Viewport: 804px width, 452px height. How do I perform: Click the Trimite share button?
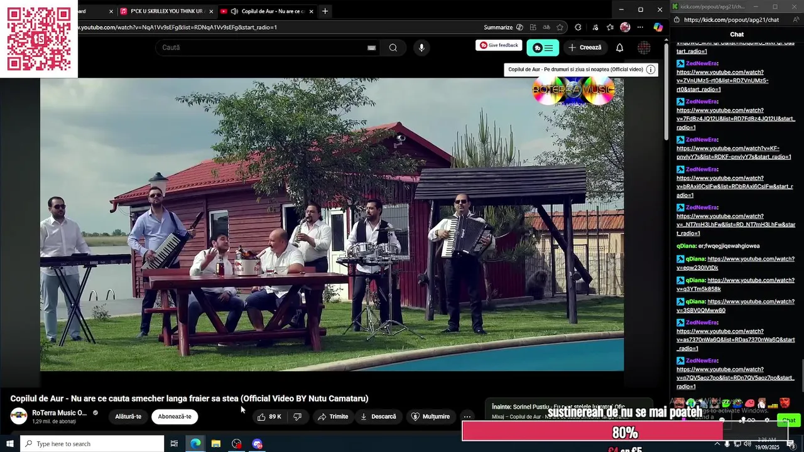[x=333, y=417]
